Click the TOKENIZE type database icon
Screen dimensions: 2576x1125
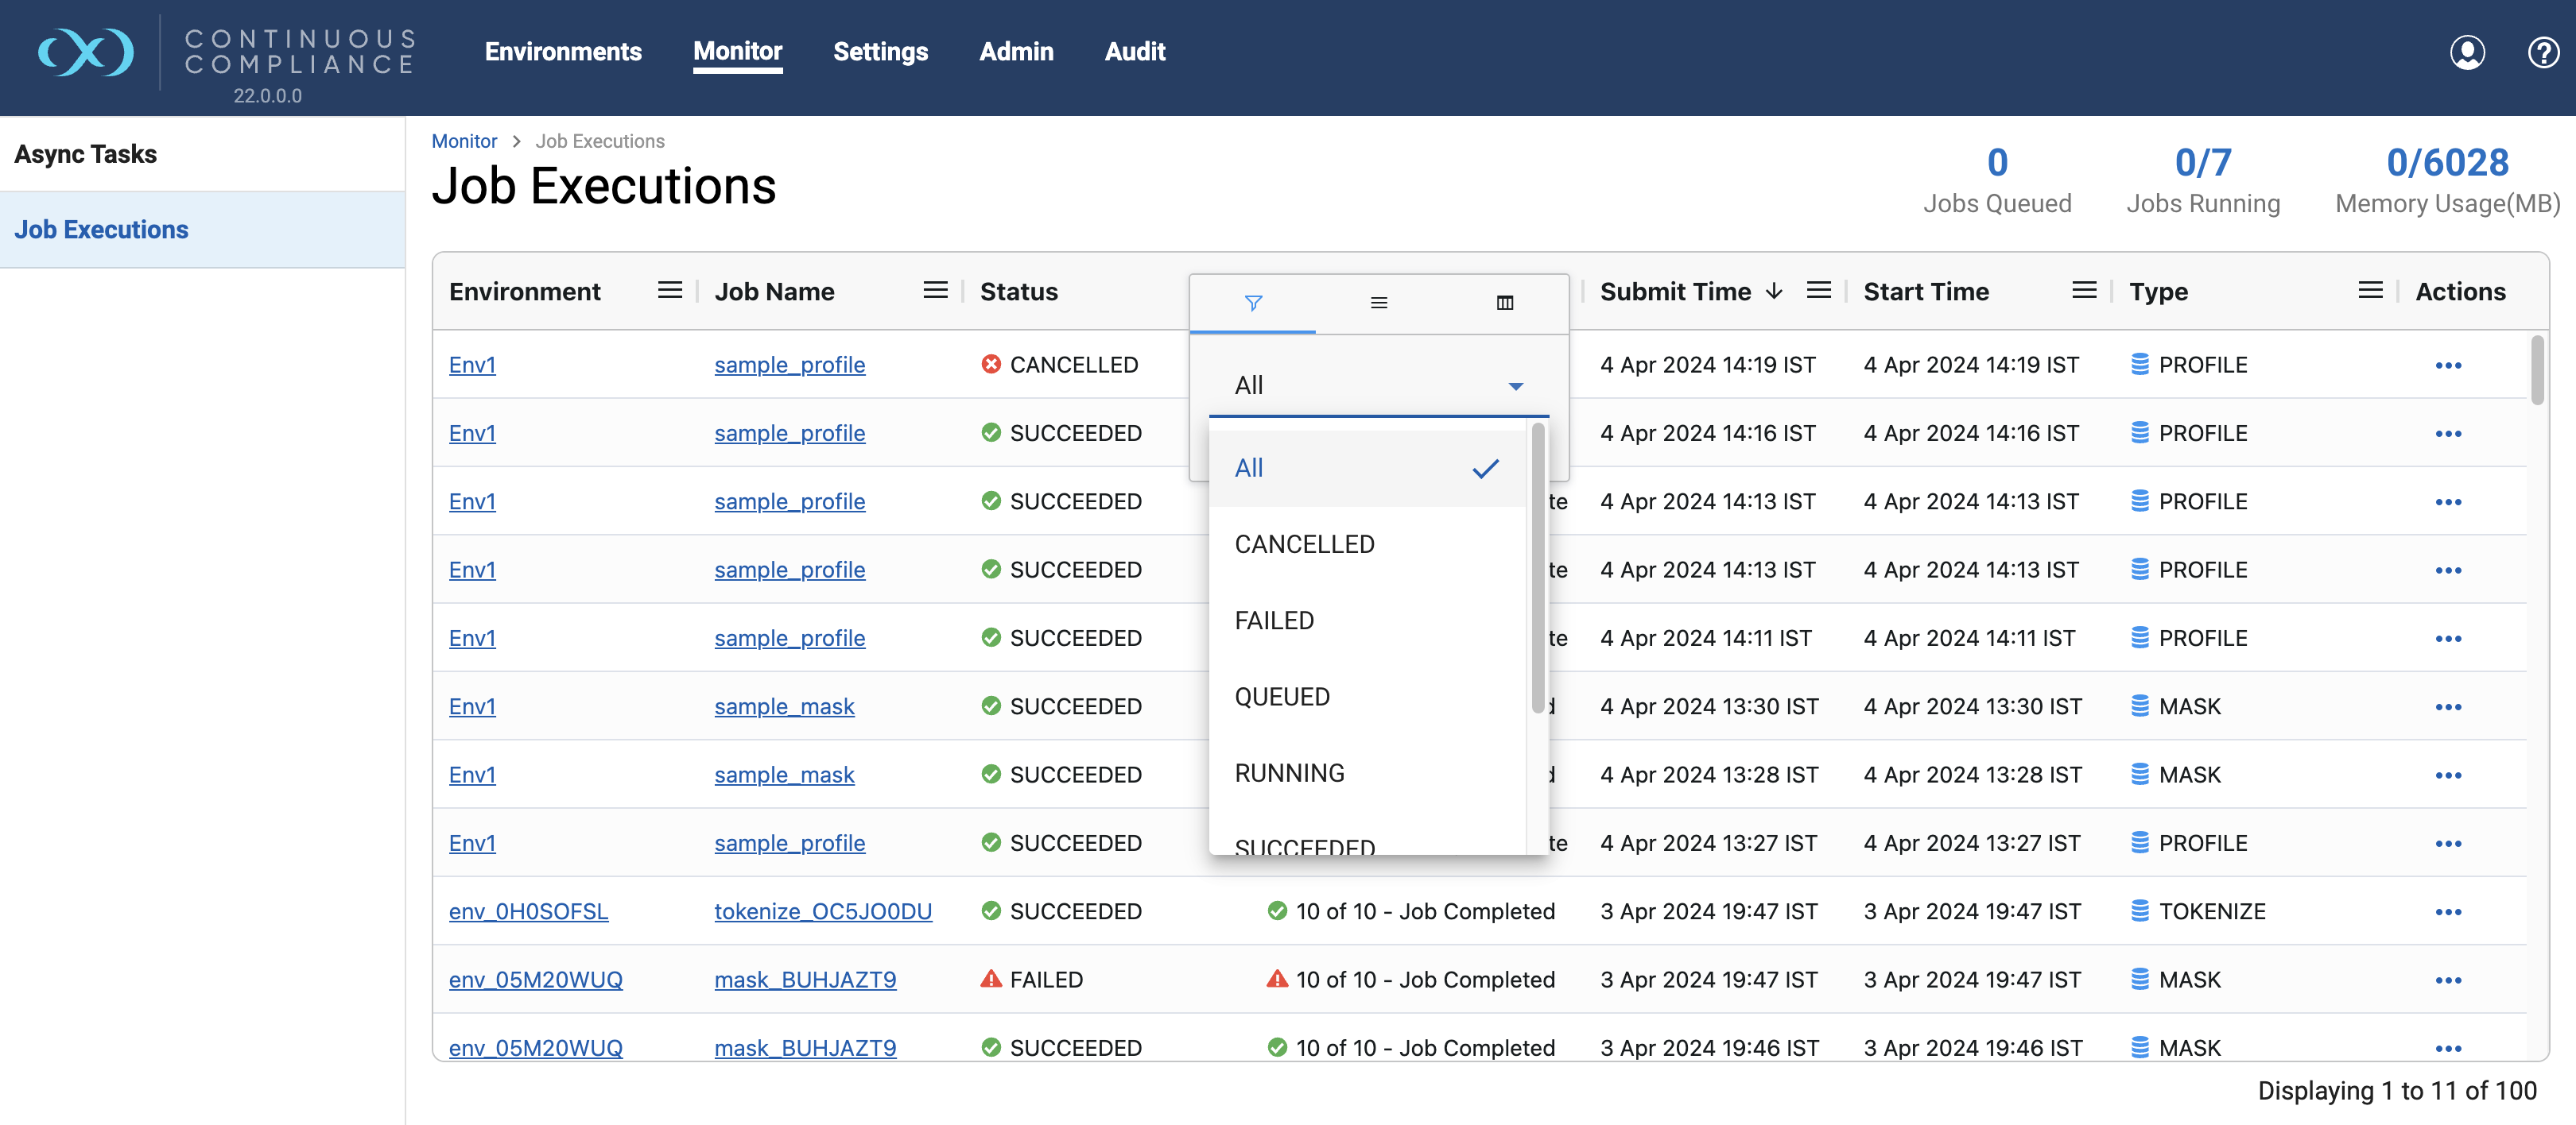point(2139,911)
